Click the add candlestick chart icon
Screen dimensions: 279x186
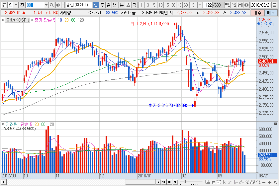click(227, 5)
